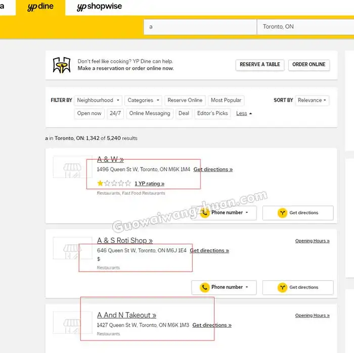Toggle the Most Popular filter

[226, 100]
